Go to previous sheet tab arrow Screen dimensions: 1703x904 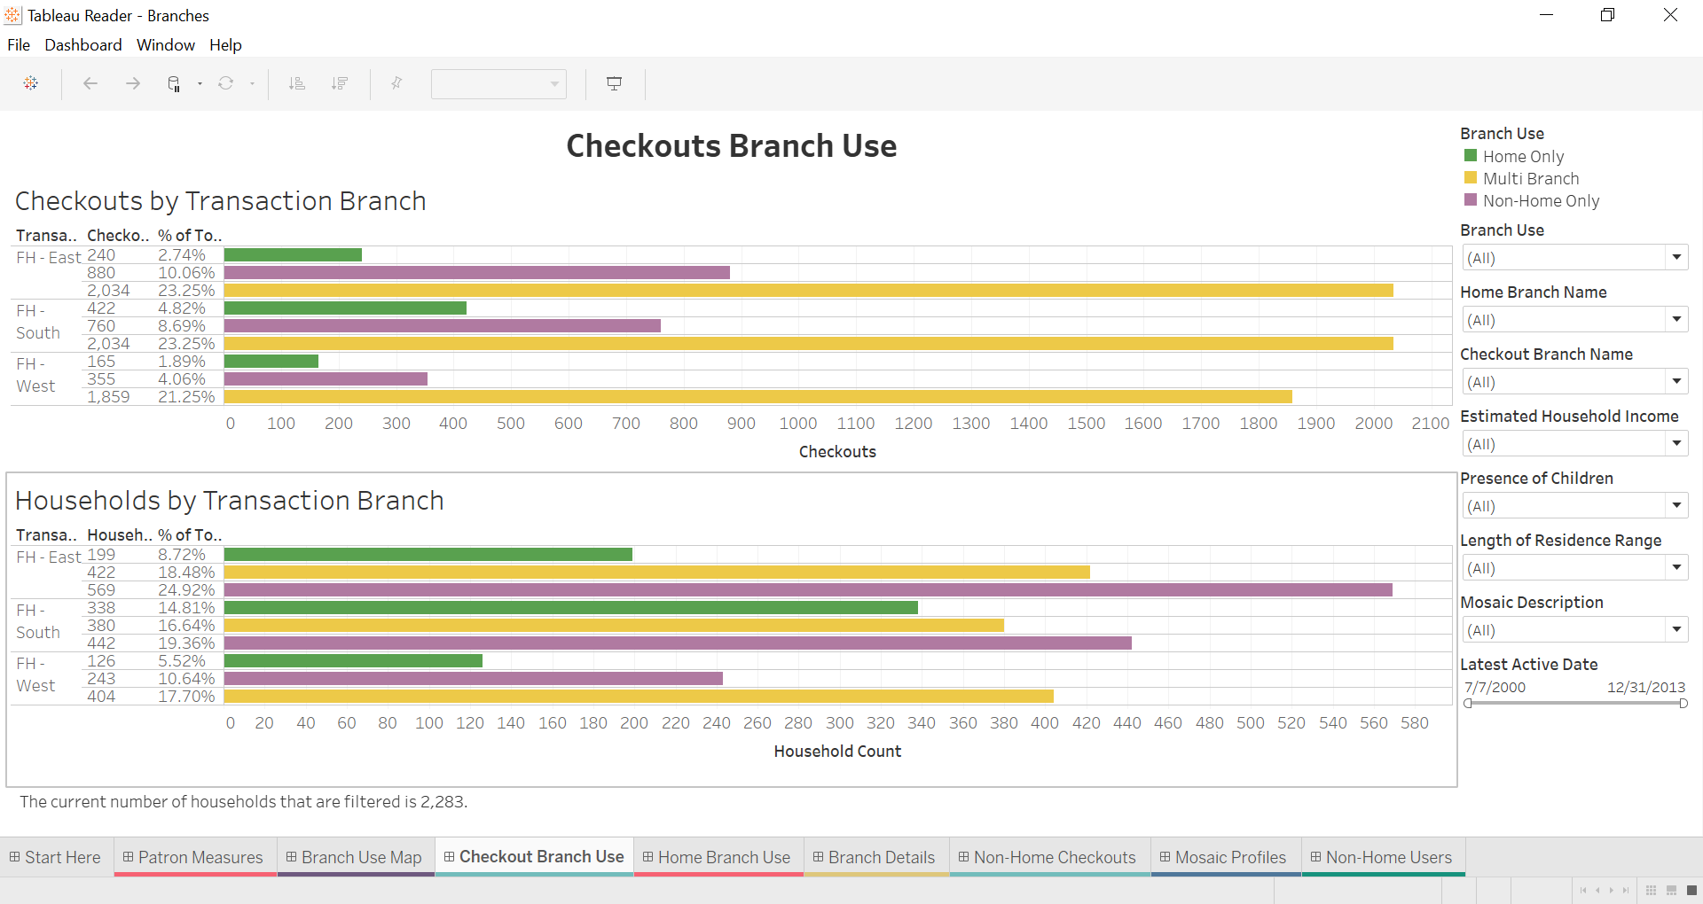pyautogui.click(x=1597, y=891)
